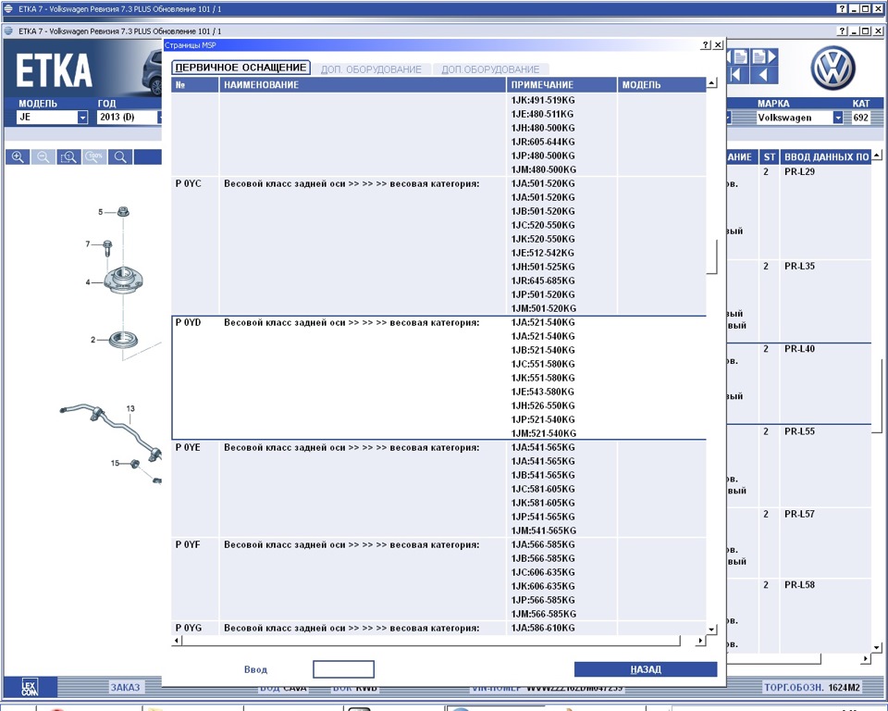Click help button on Страницы MSP dialog
888x711 pixels.
click(x=706, y=44)
